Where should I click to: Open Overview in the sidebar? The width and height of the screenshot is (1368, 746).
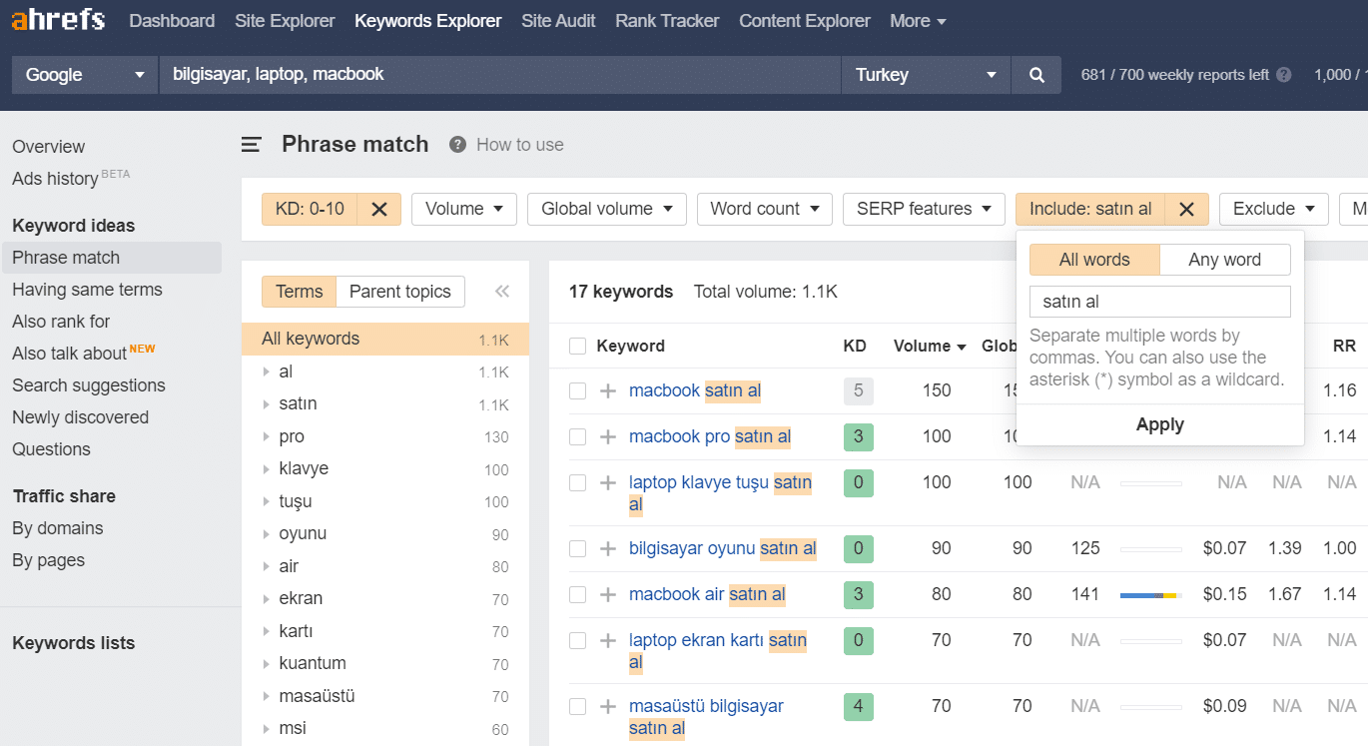tap(49, 147)
